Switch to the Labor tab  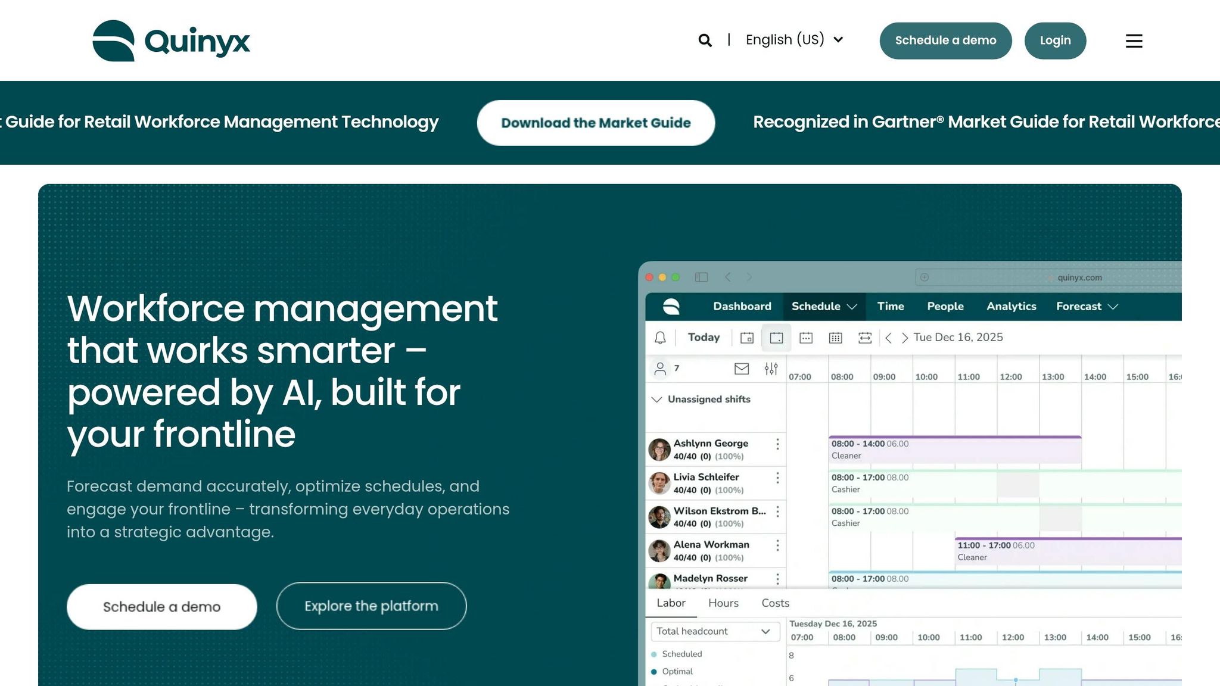point(671,603)
